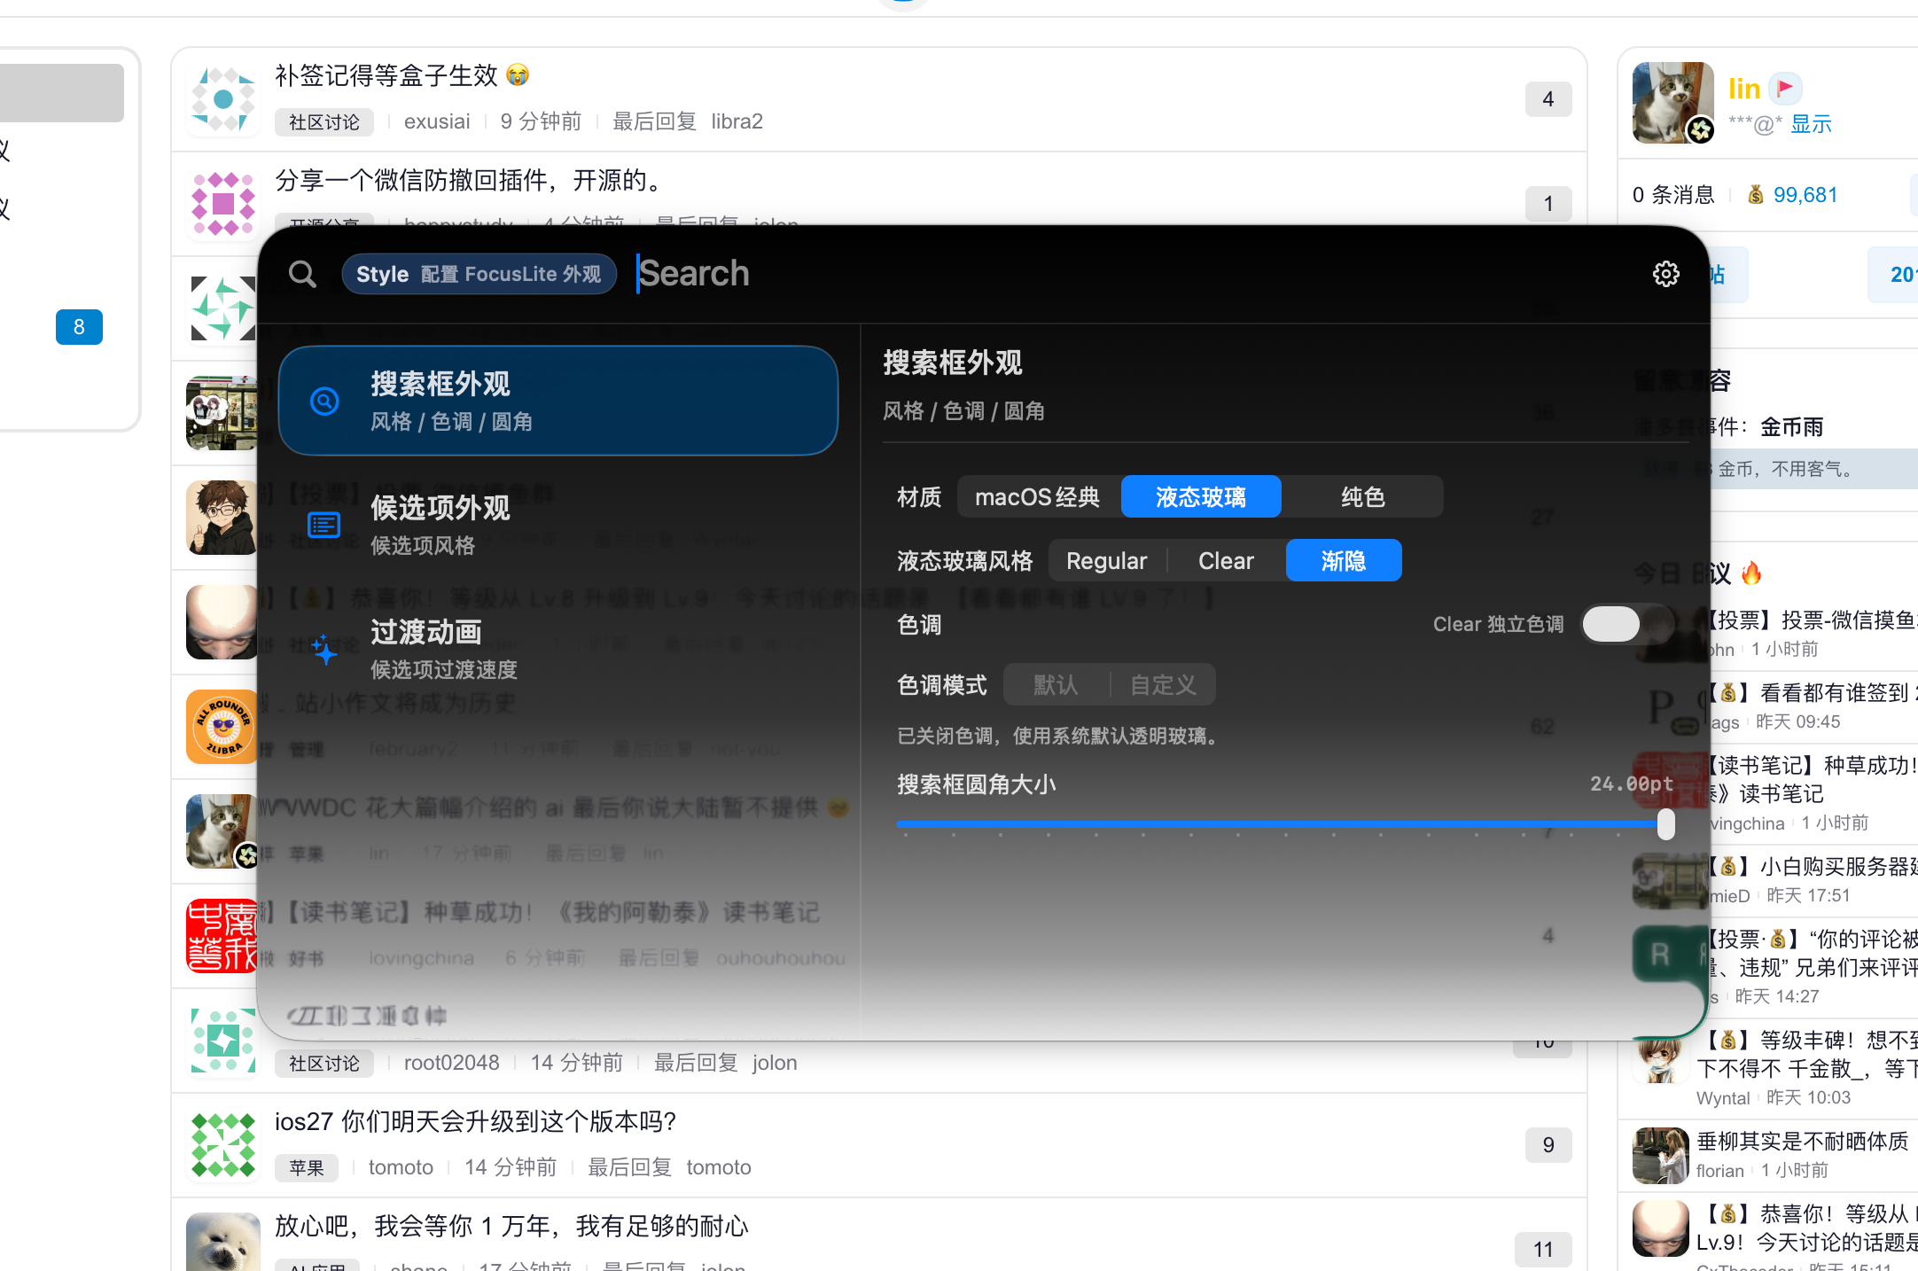The height and width of the screenshot is (1271, 1918).
Task: Set liquid glass style to Clear
Action: click(x=1226, y=561)
